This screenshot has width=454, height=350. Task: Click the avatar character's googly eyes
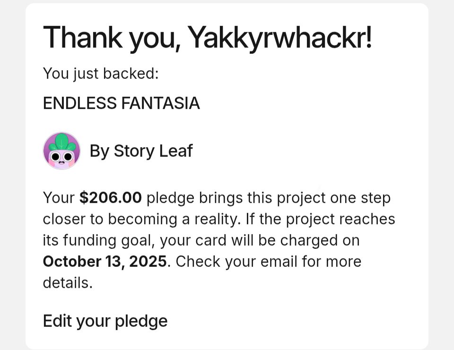(62, 156)
